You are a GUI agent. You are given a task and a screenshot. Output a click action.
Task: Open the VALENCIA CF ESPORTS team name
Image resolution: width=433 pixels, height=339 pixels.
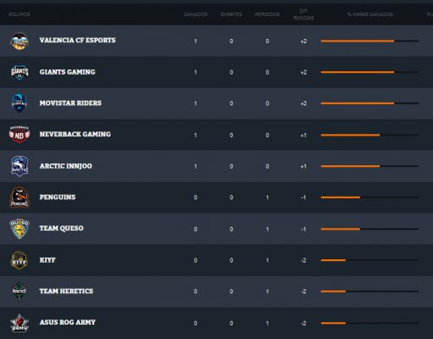coord(77,40)
